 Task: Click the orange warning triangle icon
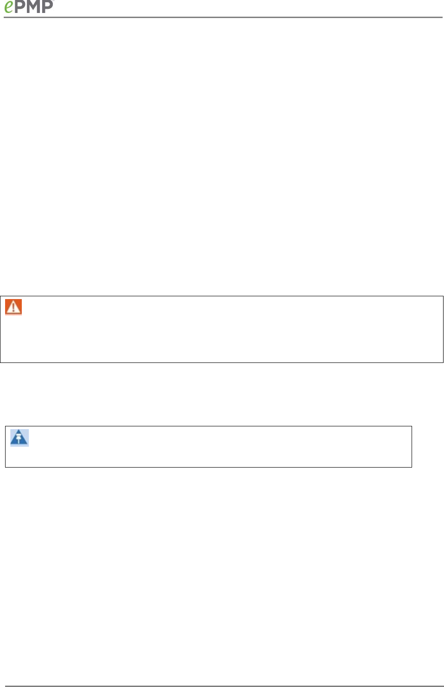[13, 307]
